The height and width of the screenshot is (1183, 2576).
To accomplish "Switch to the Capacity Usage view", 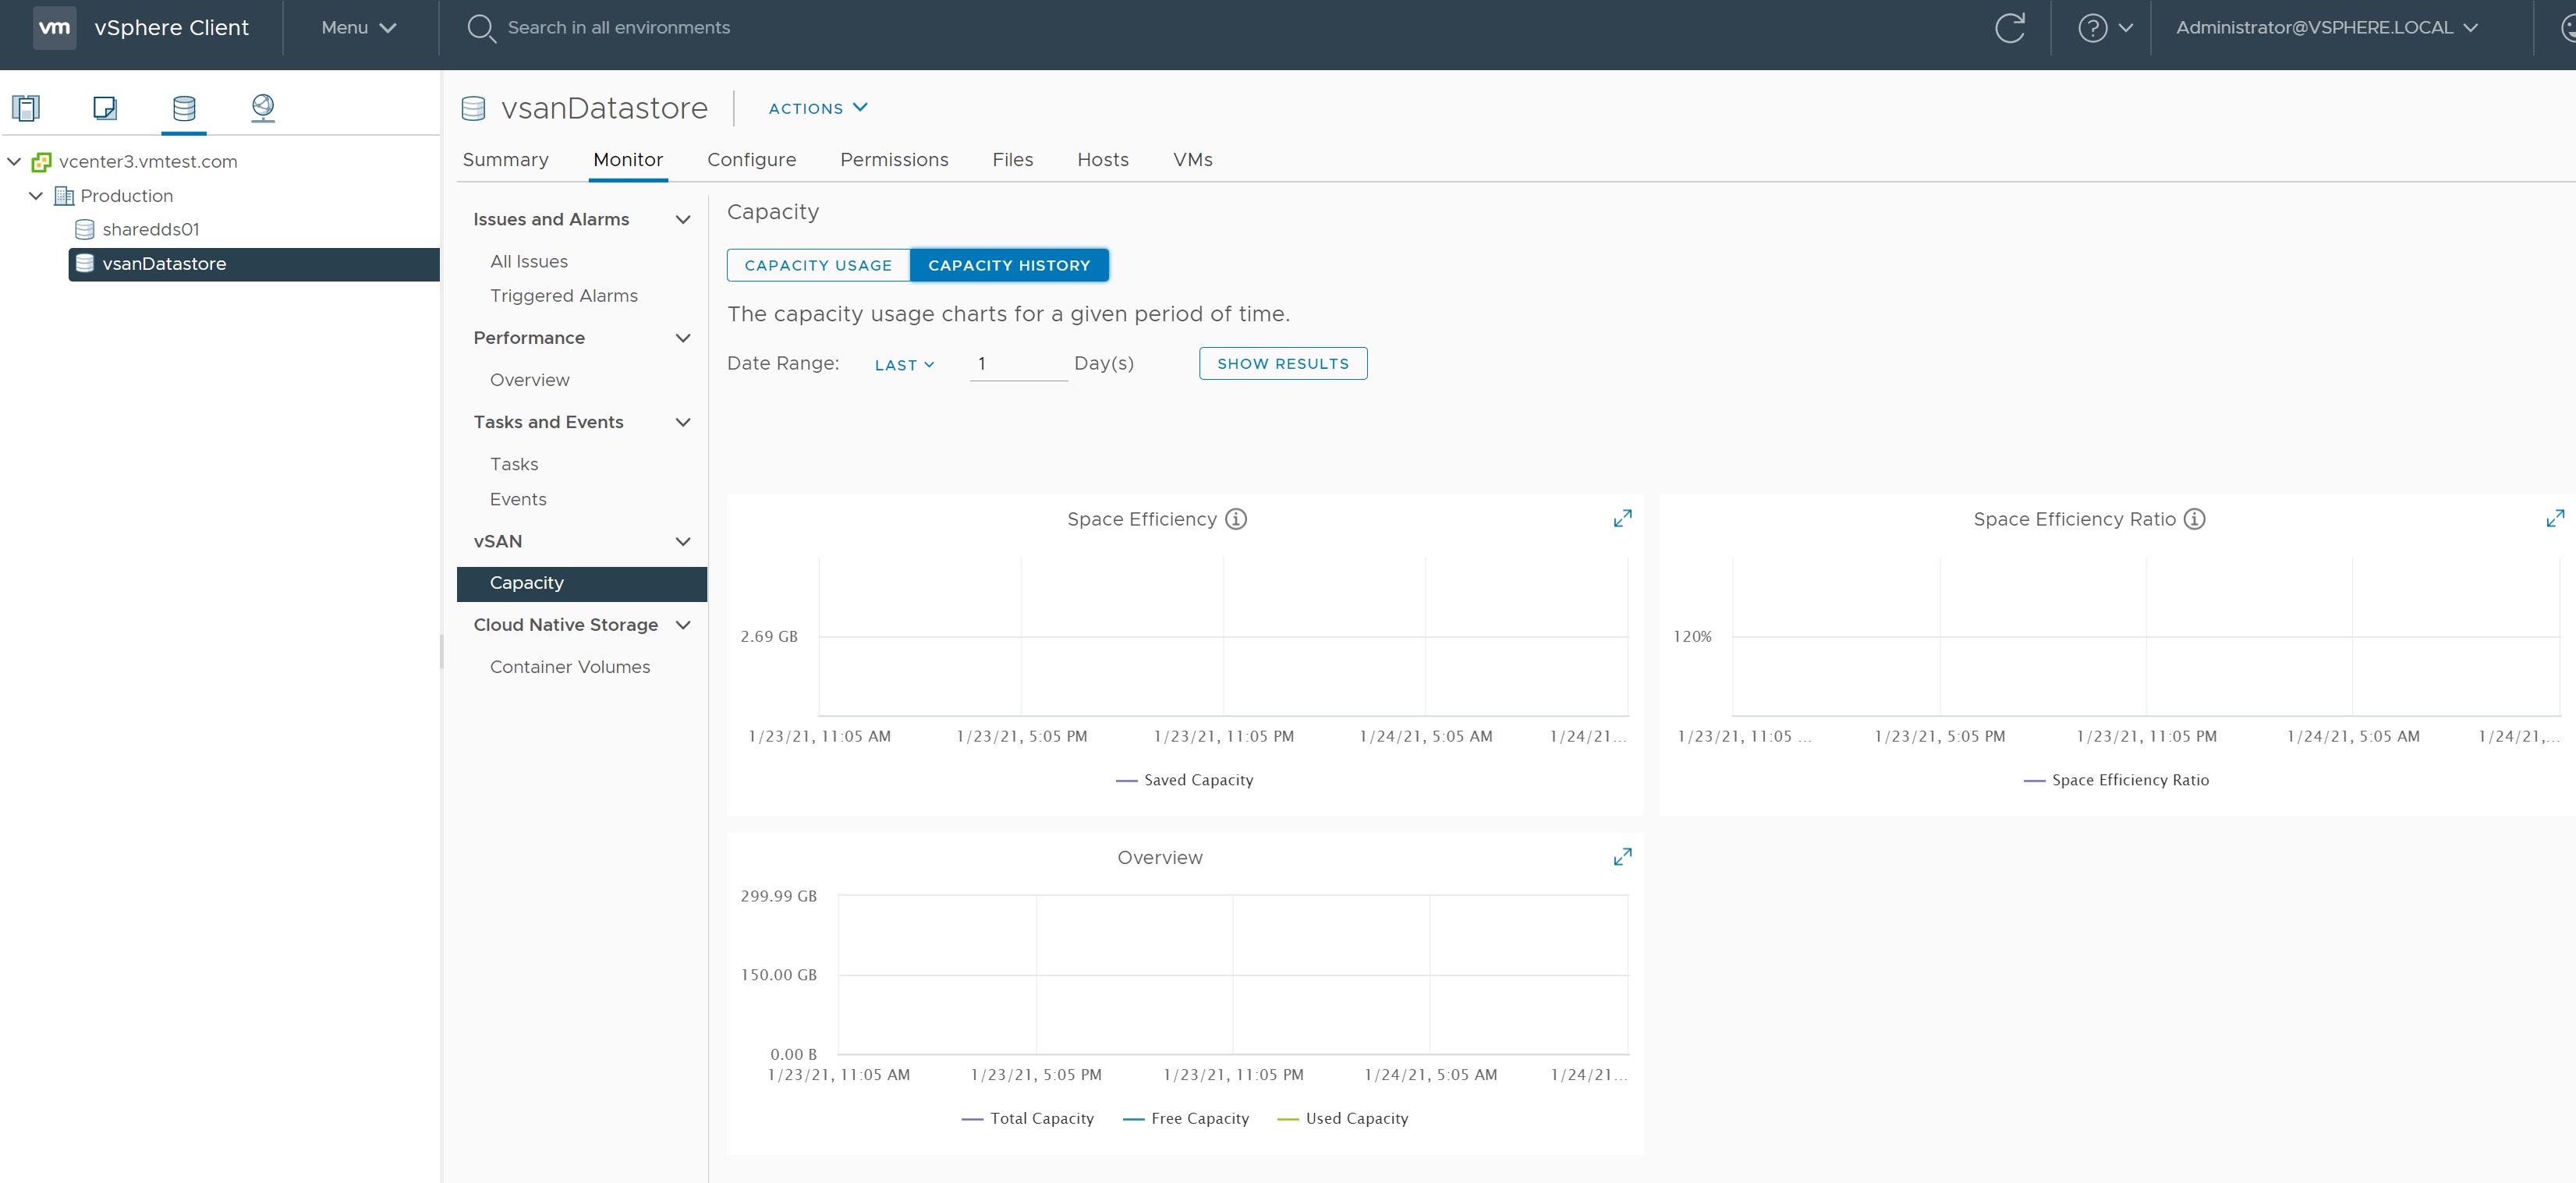I will tap(817, 265).
